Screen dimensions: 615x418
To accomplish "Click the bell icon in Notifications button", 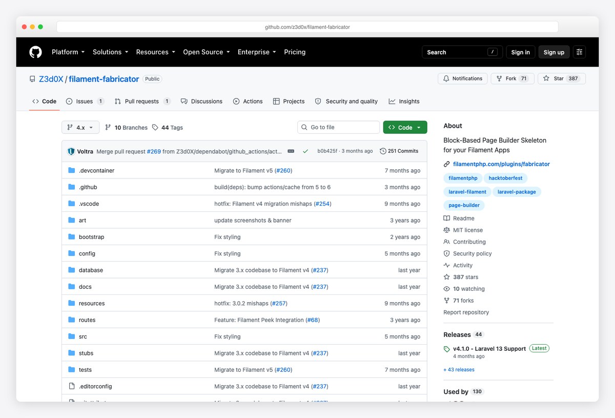I will pyautogui.click(x=446, y=78).
